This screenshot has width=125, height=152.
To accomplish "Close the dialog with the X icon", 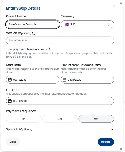I will click(114, 6).
